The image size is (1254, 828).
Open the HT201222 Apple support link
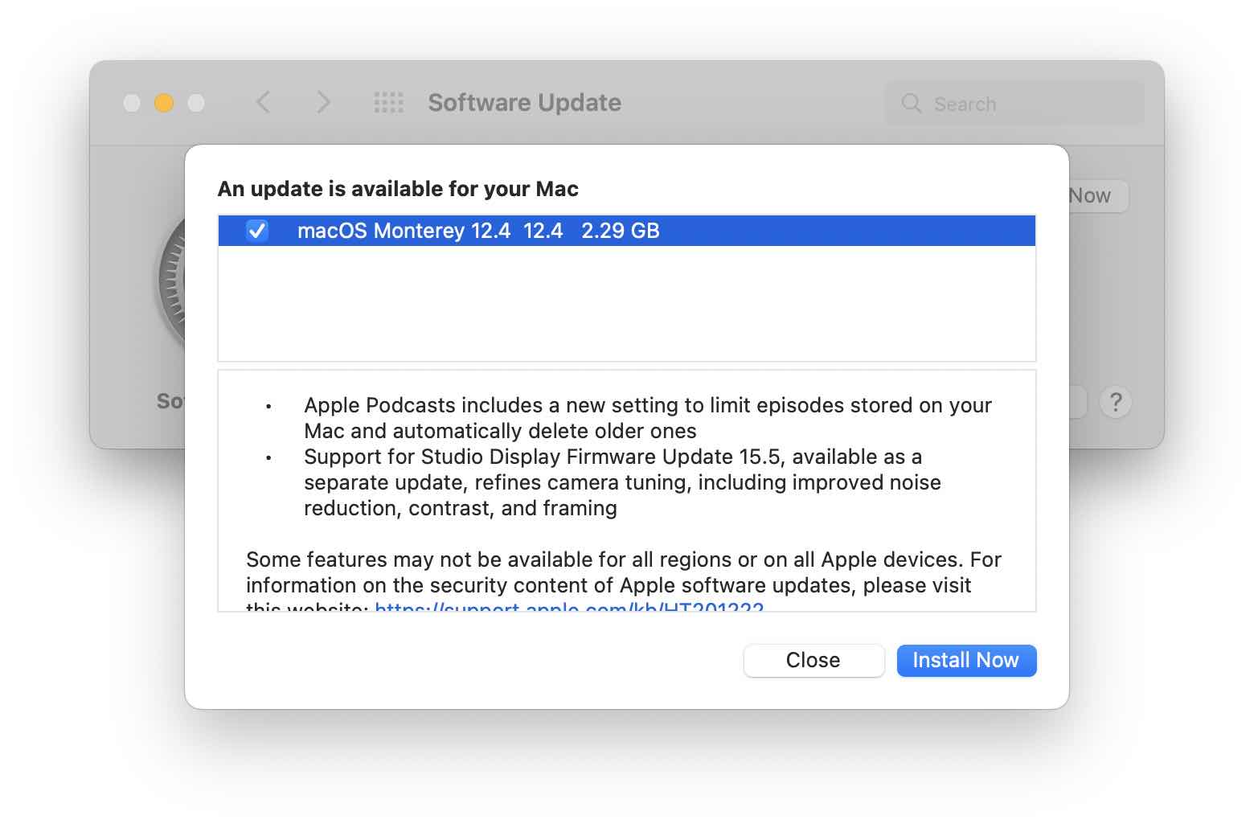pos(569,609)
